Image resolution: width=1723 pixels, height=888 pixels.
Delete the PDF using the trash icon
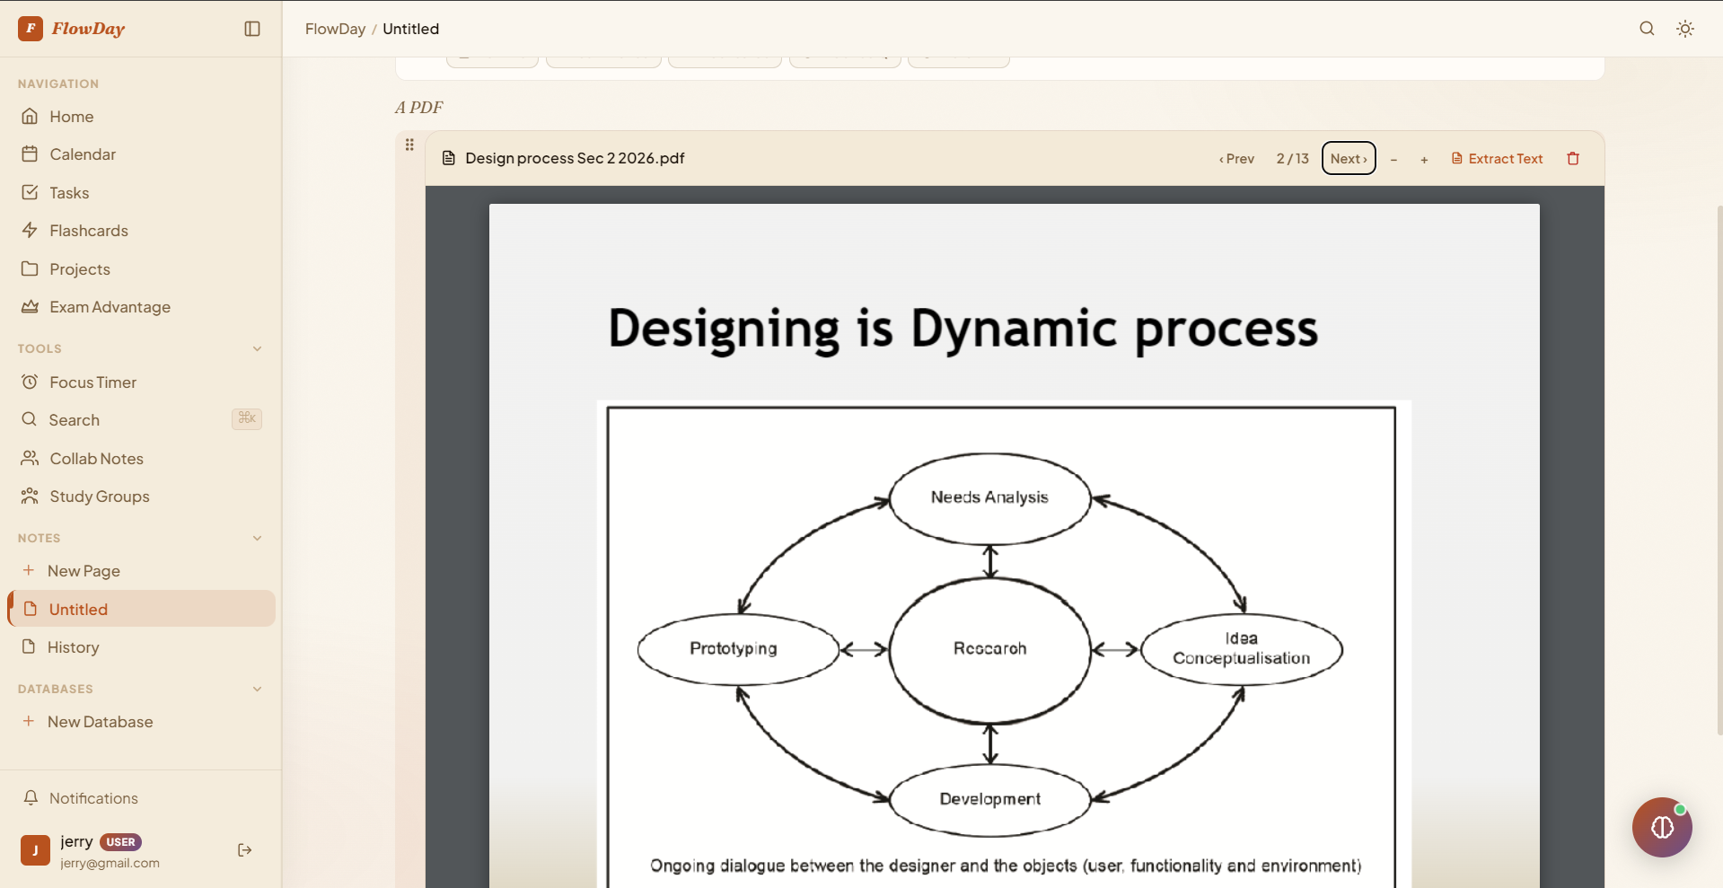1573,158
